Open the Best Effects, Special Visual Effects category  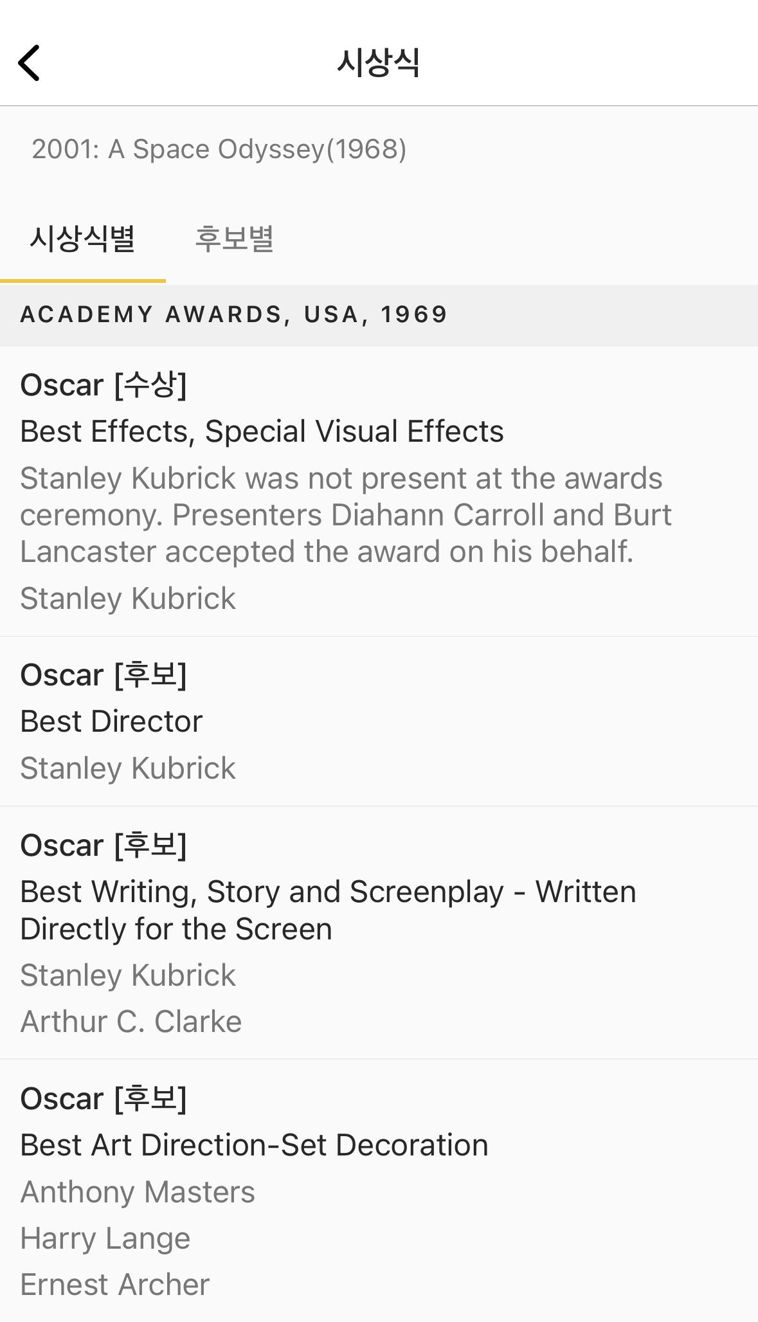pos(262,431)
